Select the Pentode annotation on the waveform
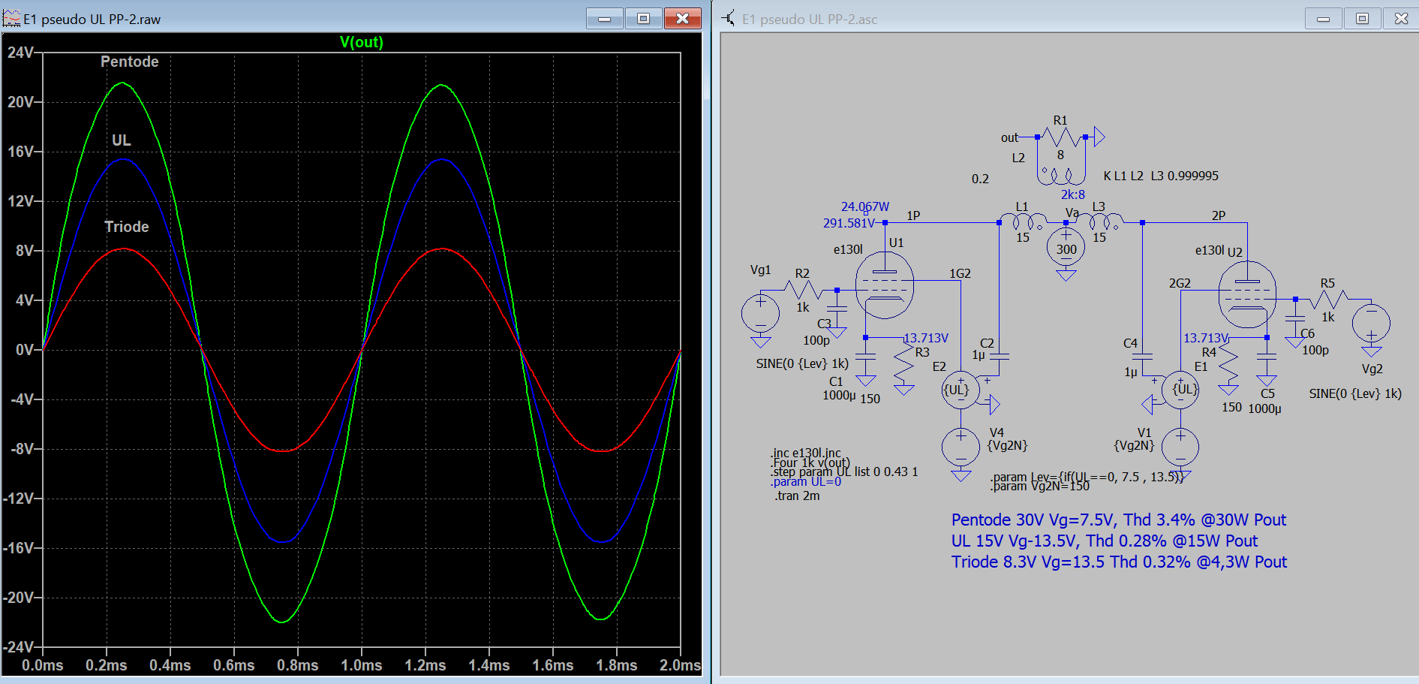The width and height of the screenshot is (1419, 684). (130, 62)
